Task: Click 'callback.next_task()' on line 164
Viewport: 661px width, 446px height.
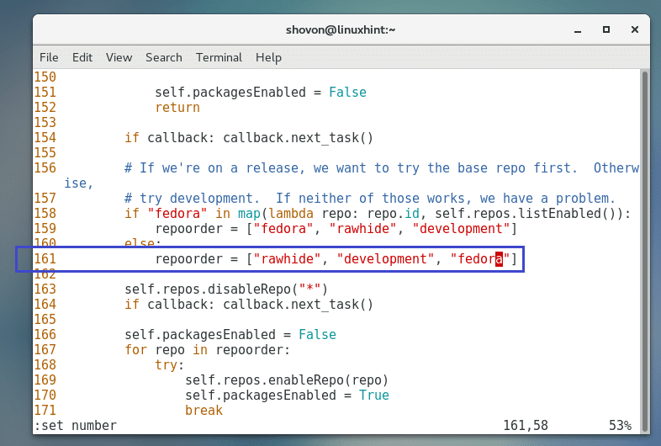Action: (x=298, y=305)
